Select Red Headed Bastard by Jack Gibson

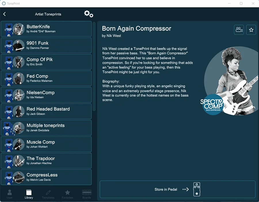click(46, 111)
